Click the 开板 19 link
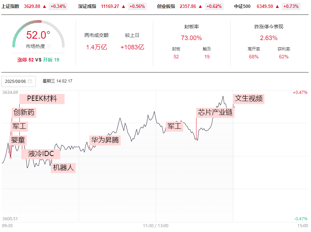The height and width of the screenshot is (232, 311). point(51,60)
